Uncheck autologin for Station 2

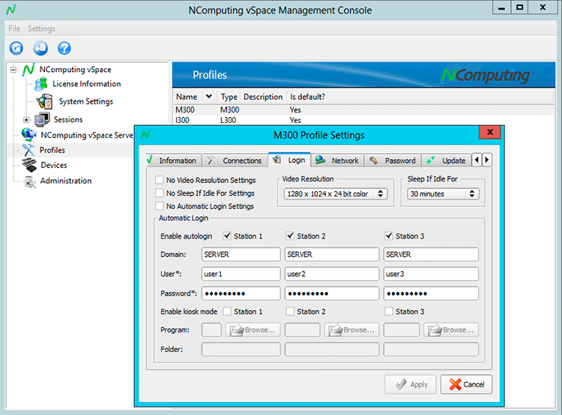point(290,236)
